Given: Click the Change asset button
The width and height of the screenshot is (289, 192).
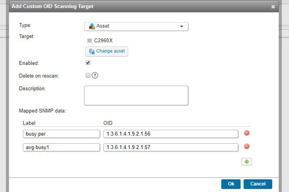Looking at the screenshot, I should [107, 51].
